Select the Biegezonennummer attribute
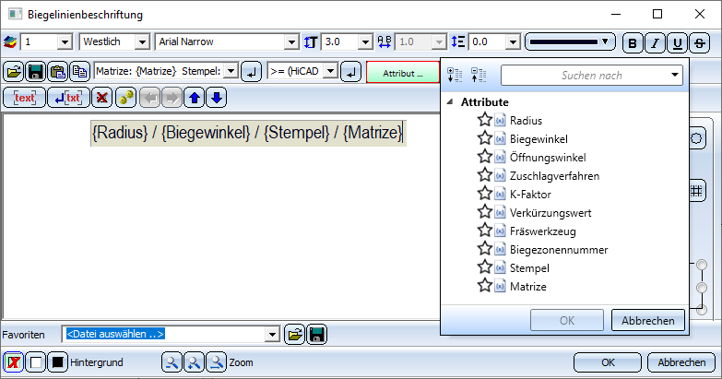 coord(559,250)
